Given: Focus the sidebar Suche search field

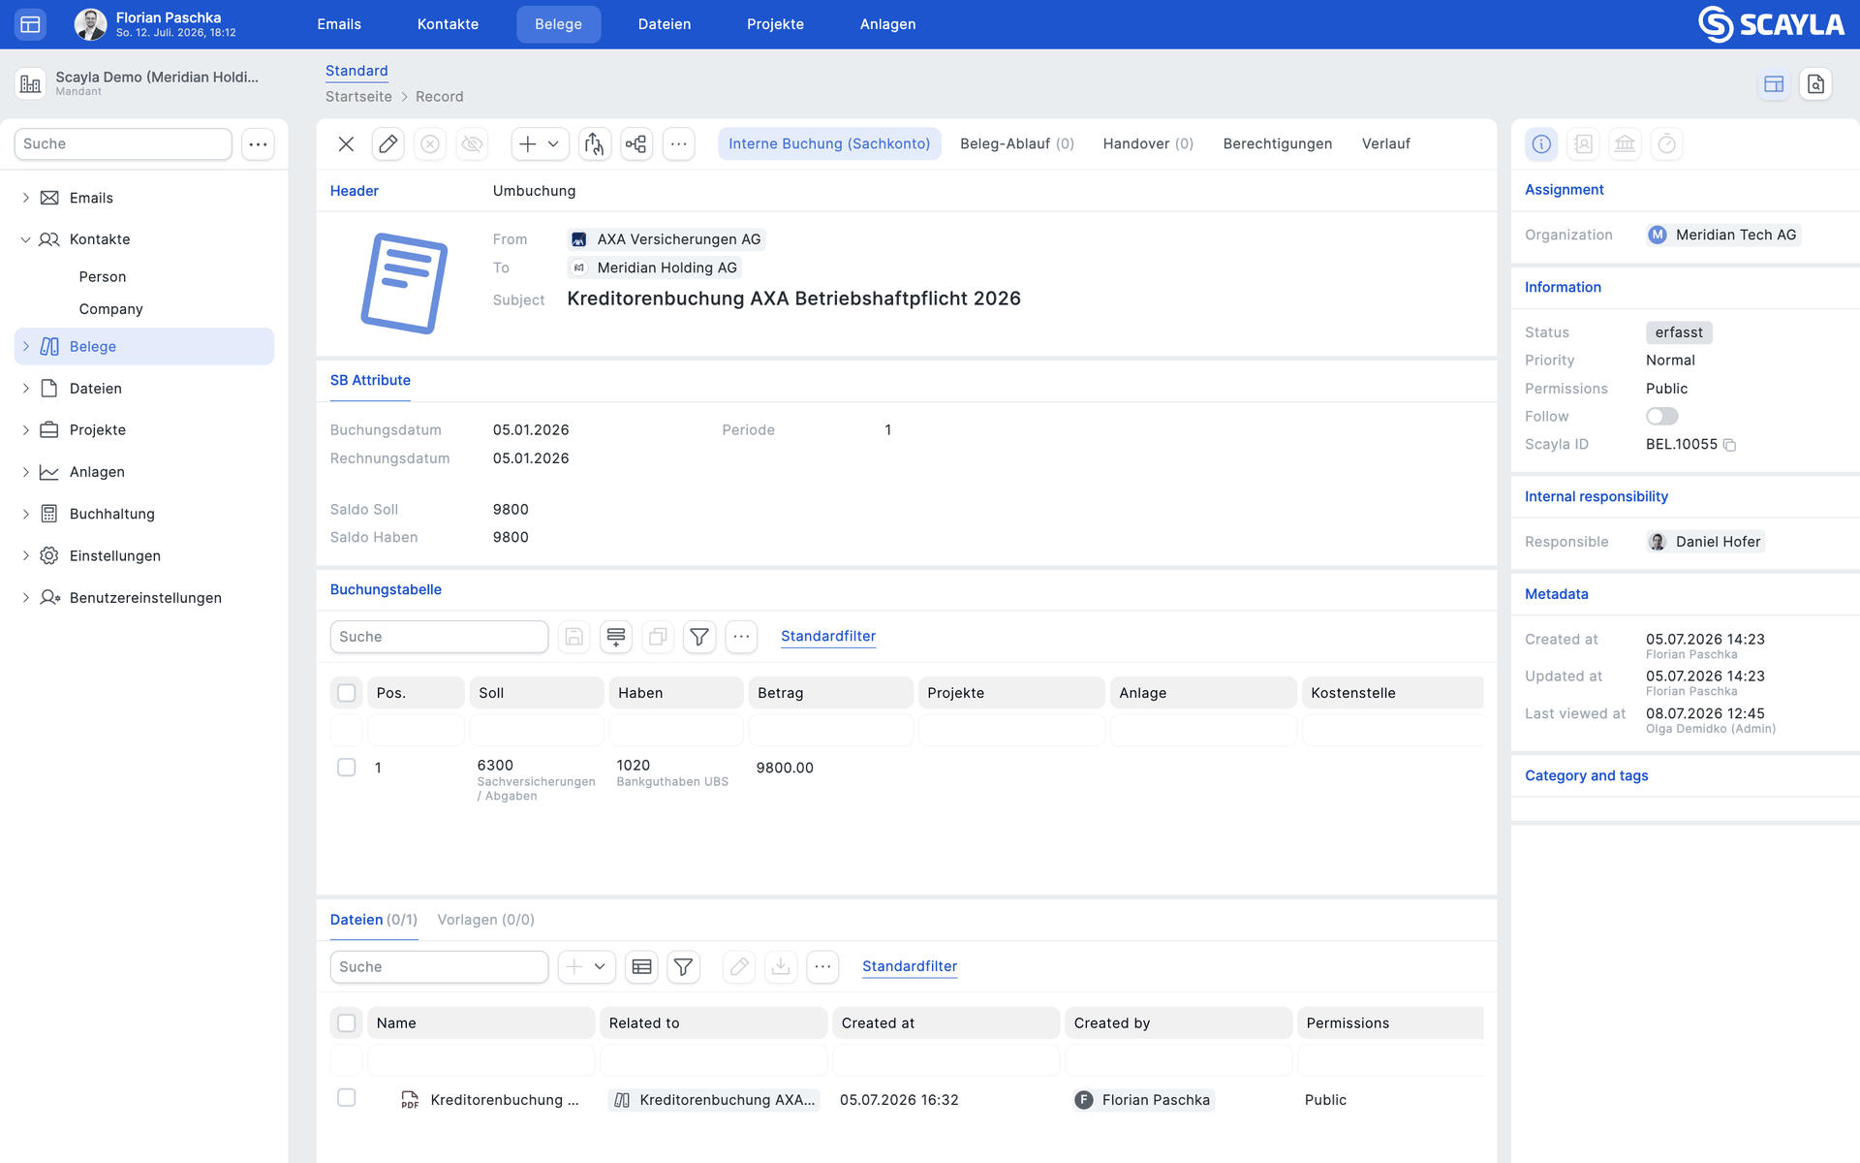Looking at the screenshot, I should pos(123,144).
